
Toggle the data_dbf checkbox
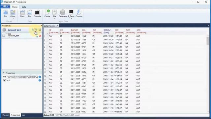4,36
